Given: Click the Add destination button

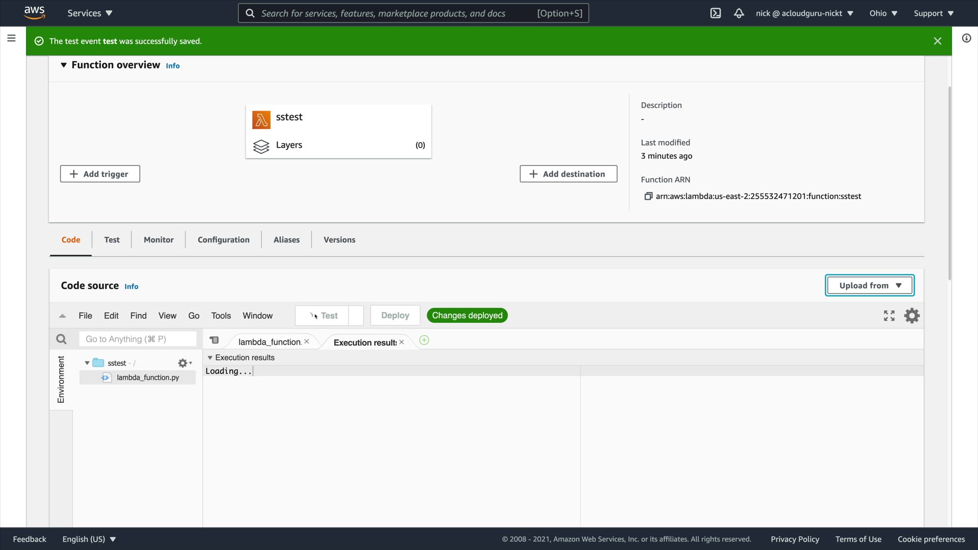Looking at the screenshot, I should [568, 174].
